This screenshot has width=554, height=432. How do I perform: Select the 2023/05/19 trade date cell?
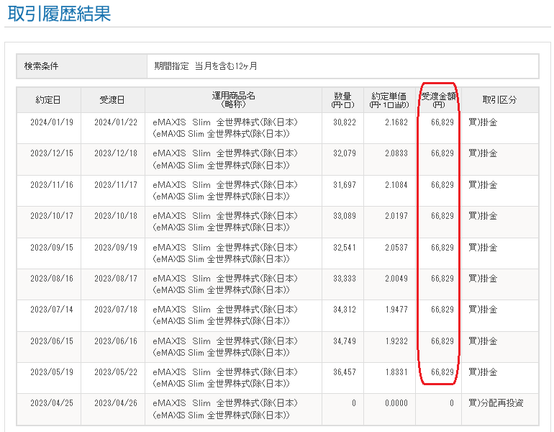pyautogui.click(x=51, y=372)
